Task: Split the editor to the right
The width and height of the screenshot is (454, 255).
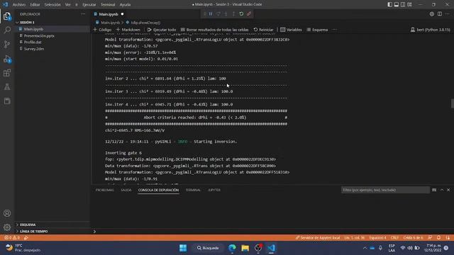Action: tap(440, 14)
